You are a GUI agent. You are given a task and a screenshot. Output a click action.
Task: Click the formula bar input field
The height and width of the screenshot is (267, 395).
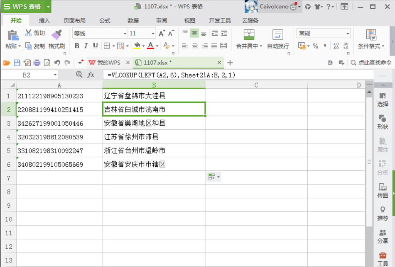[238, 75]
